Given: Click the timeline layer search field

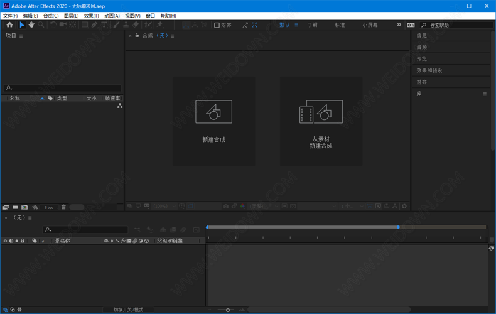Looking at the screenshot, I should (x=85, y=229).
